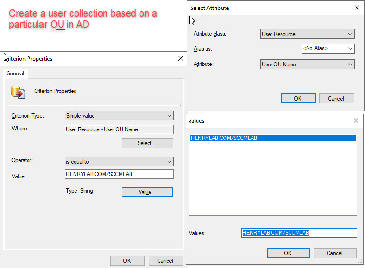Expand the Operator dropdown list

119,162
